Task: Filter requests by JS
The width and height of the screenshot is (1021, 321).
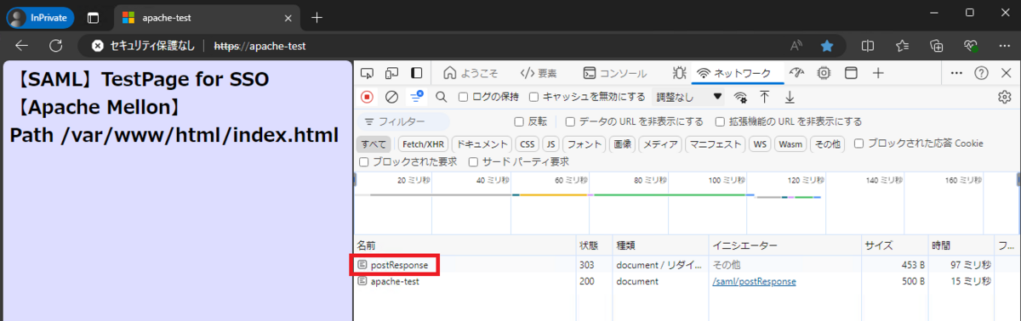Action: click(x=551, y=144)
